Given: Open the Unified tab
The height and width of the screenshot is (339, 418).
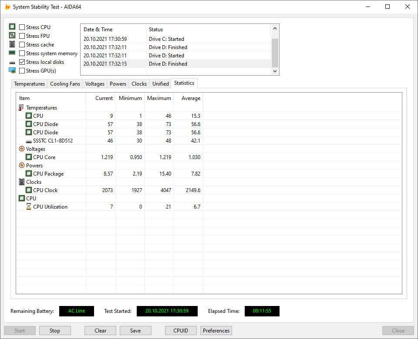Looking at the screenshot, I should (x=161, y=84).
